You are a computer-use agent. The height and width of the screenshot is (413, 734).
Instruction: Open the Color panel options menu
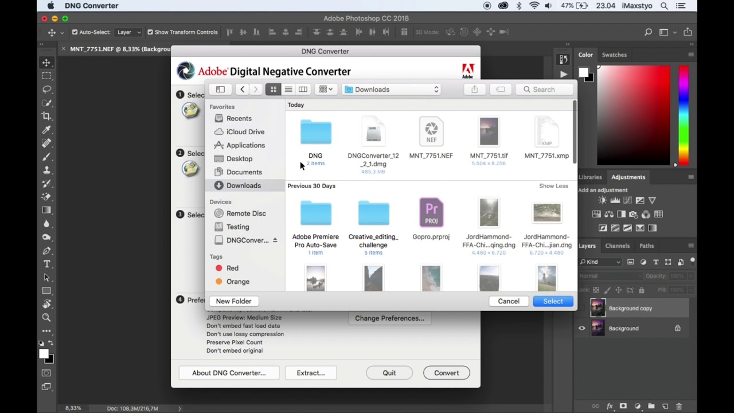pyautogui.click(x=690, y=54)
